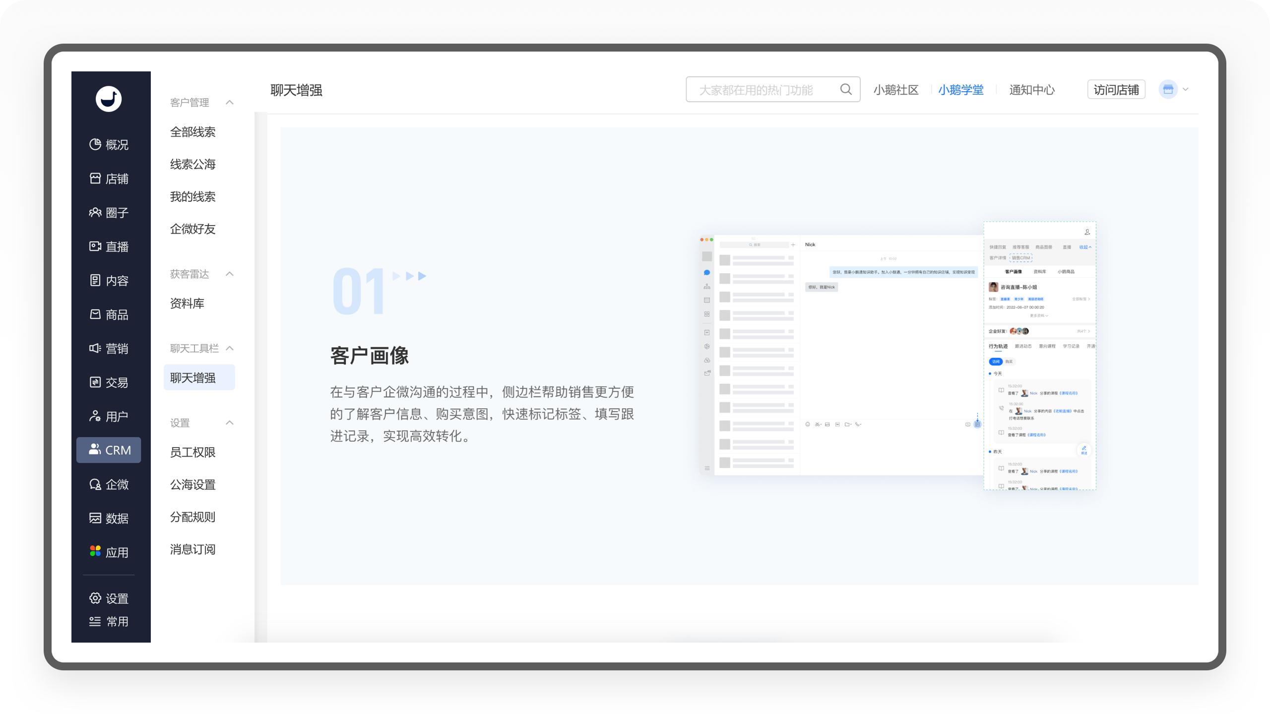Click the customer portrait preview image
Image resolution: width=1270 pixels, height=714 pixels.
[x=898, y=356]
